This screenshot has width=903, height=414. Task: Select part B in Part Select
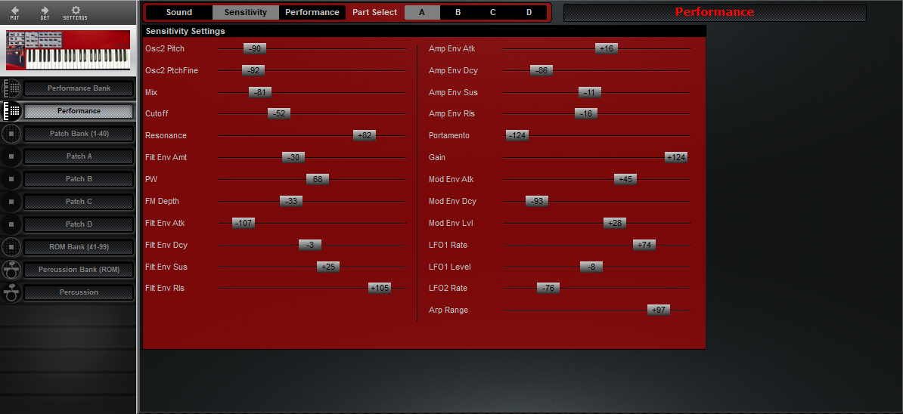point(458,13)
